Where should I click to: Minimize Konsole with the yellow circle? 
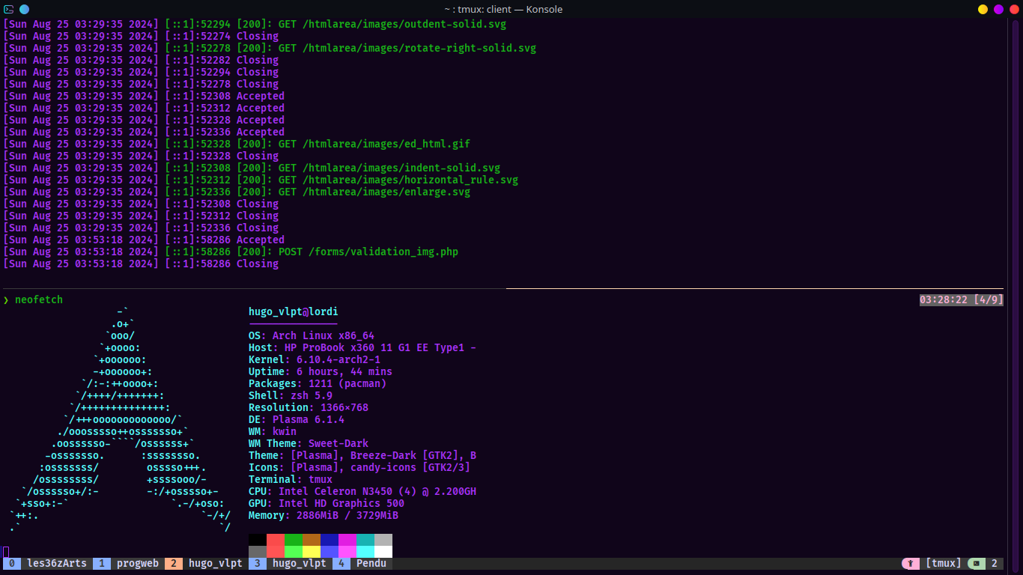[983, 9]
